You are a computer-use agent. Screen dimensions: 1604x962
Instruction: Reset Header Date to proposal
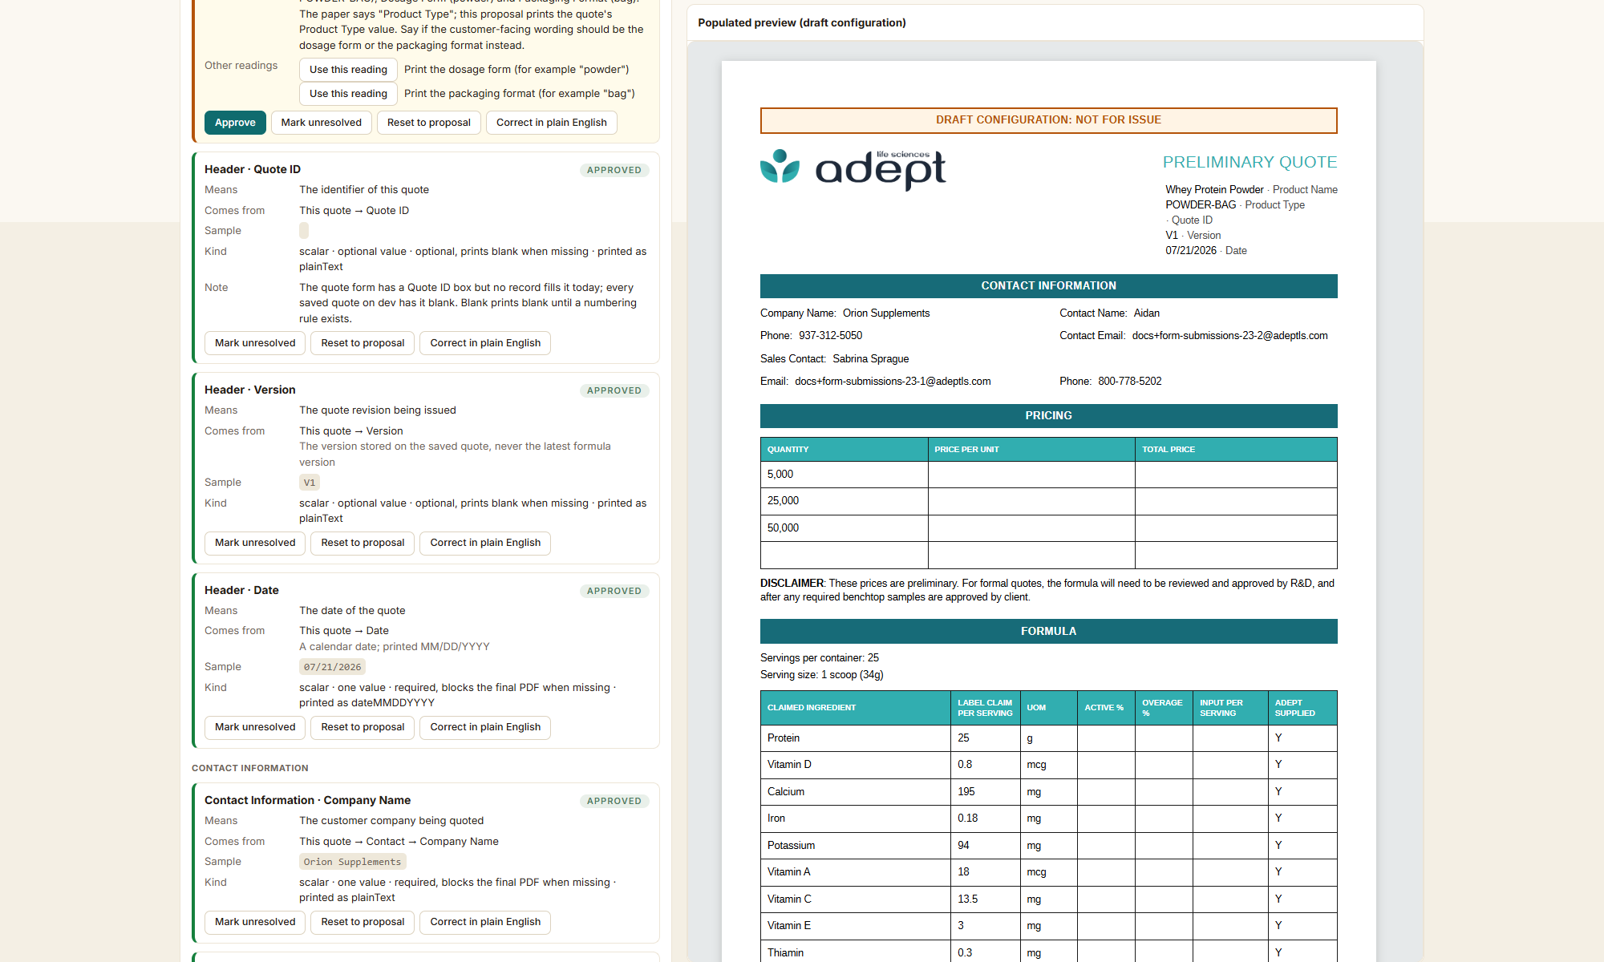[x=363, y=727]
